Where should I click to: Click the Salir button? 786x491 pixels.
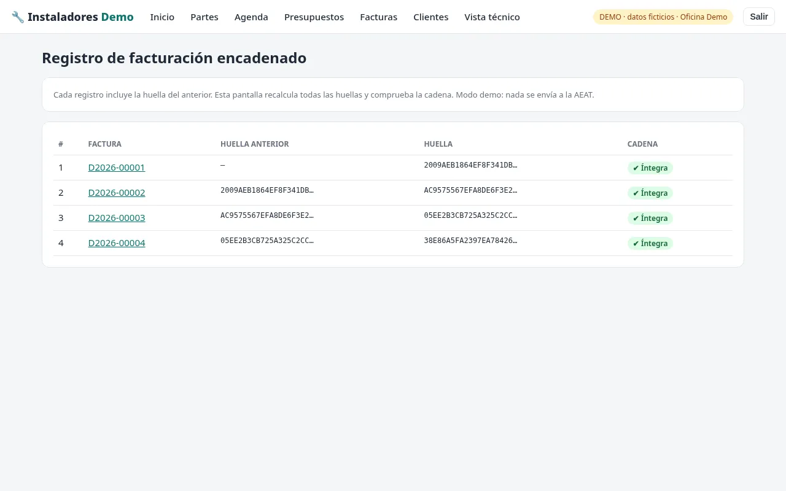pos(759,17)
